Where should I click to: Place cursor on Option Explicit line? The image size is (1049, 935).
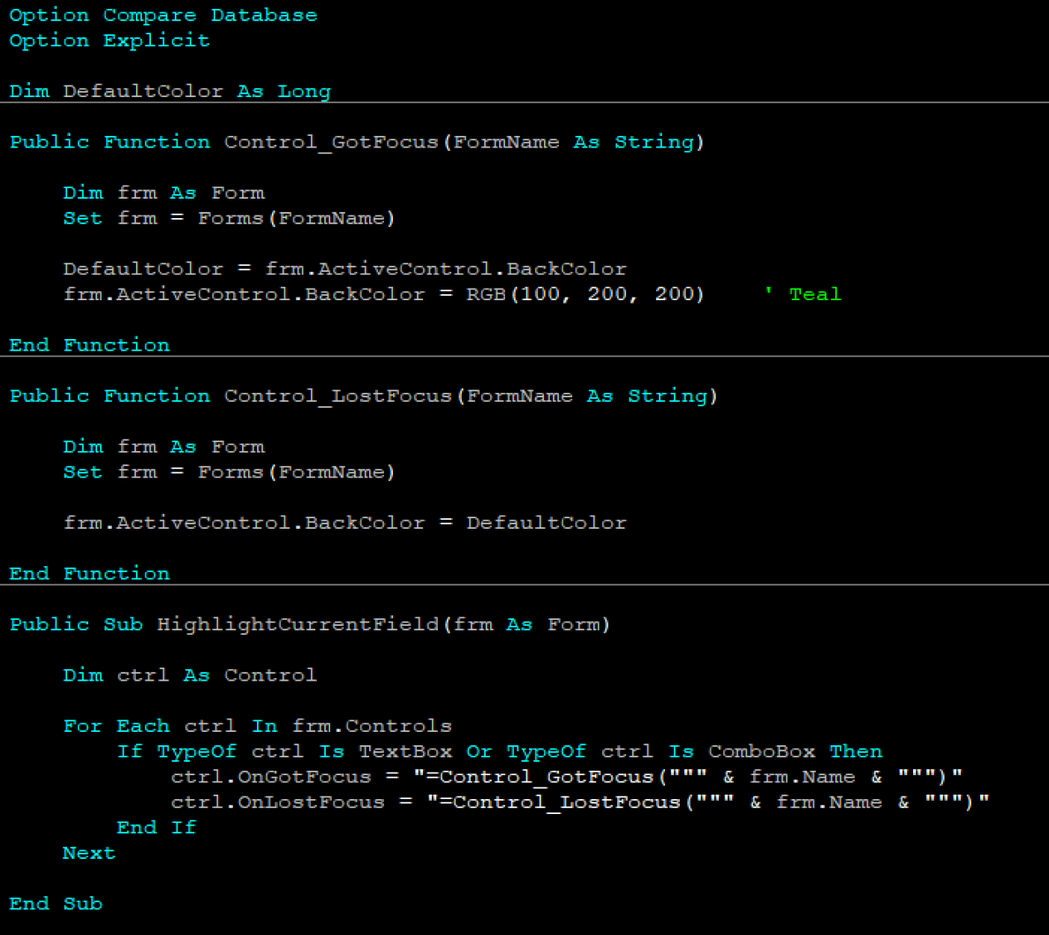[109, 41]
